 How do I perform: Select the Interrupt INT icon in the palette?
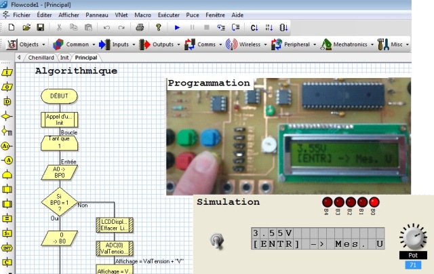(9, 248)
